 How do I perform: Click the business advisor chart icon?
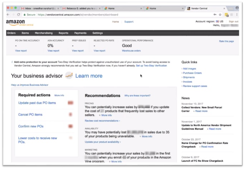(x=69, y=76)
